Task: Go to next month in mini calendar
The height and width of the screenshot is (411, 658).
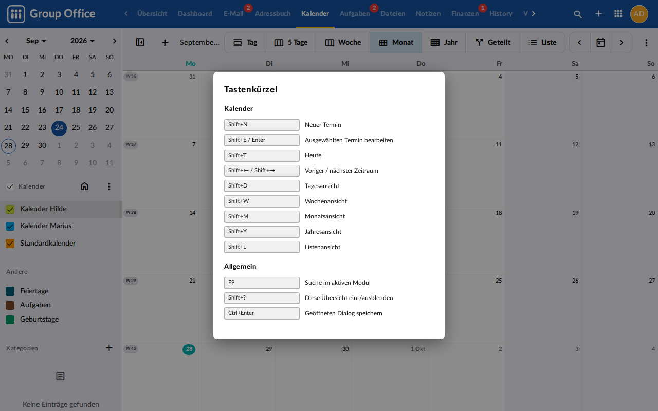Action: click(114, 41)
